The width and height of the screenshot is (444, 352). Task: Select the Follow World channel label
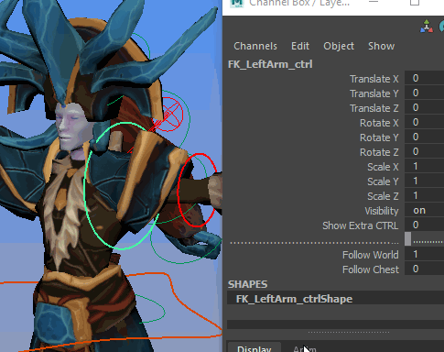click(x=371, y=255)
